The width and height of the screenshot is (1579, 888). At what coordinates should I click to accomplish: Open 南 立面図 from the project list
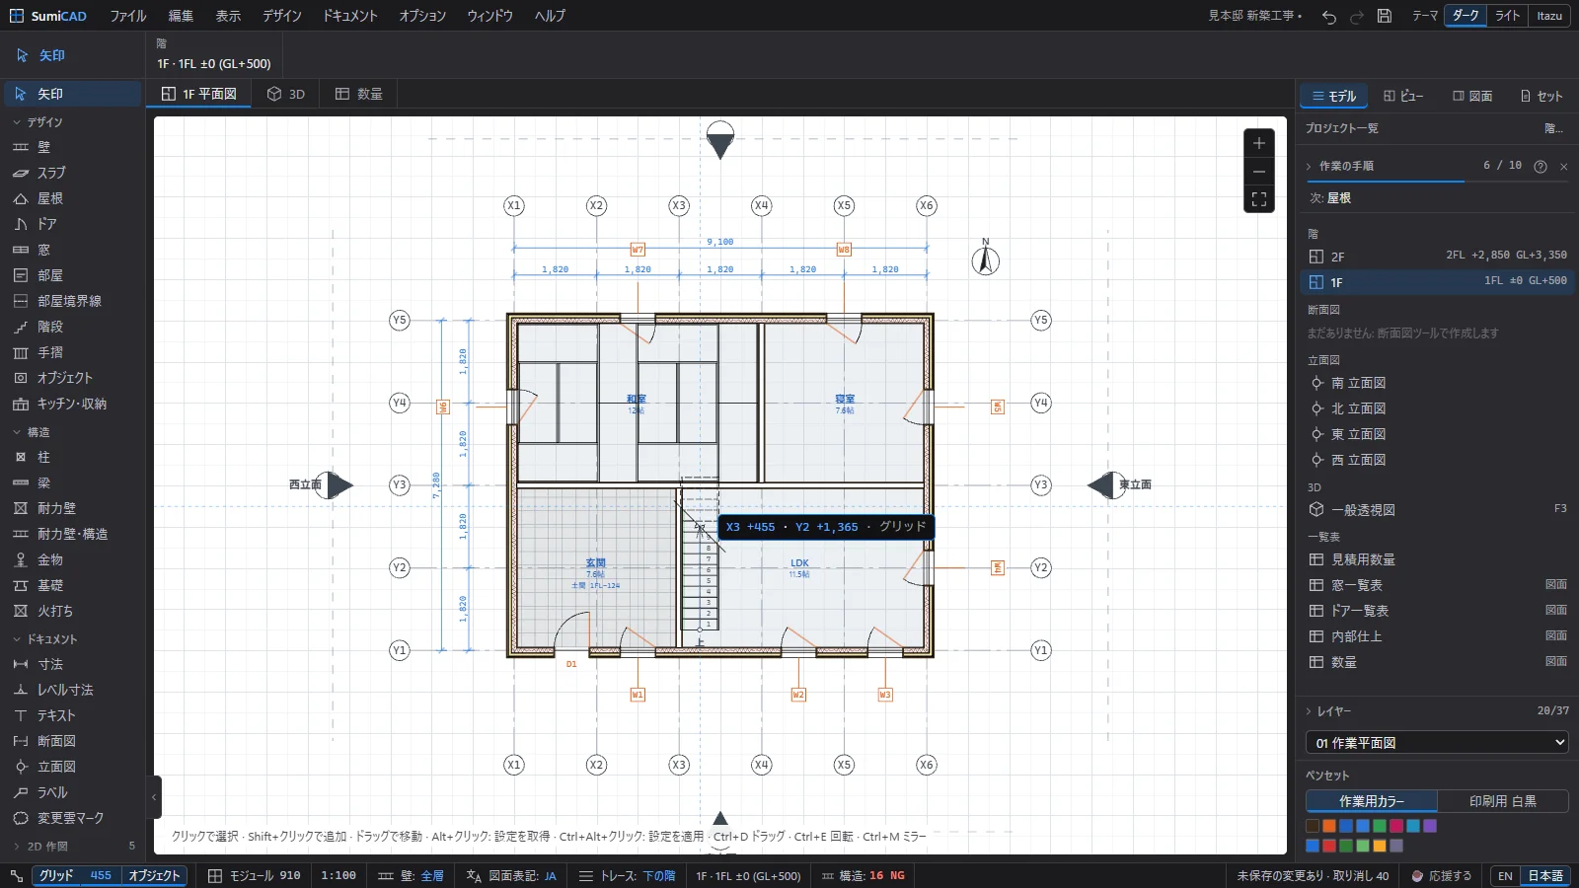coord(1437,383)
